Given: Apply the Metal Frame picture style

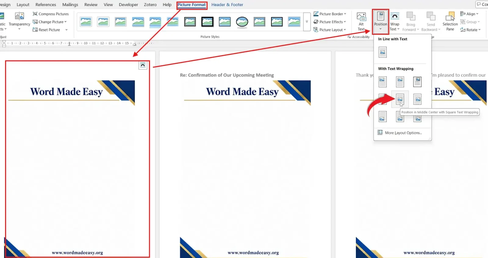Looking at the screenshot, I should click(x=120, y=22).
